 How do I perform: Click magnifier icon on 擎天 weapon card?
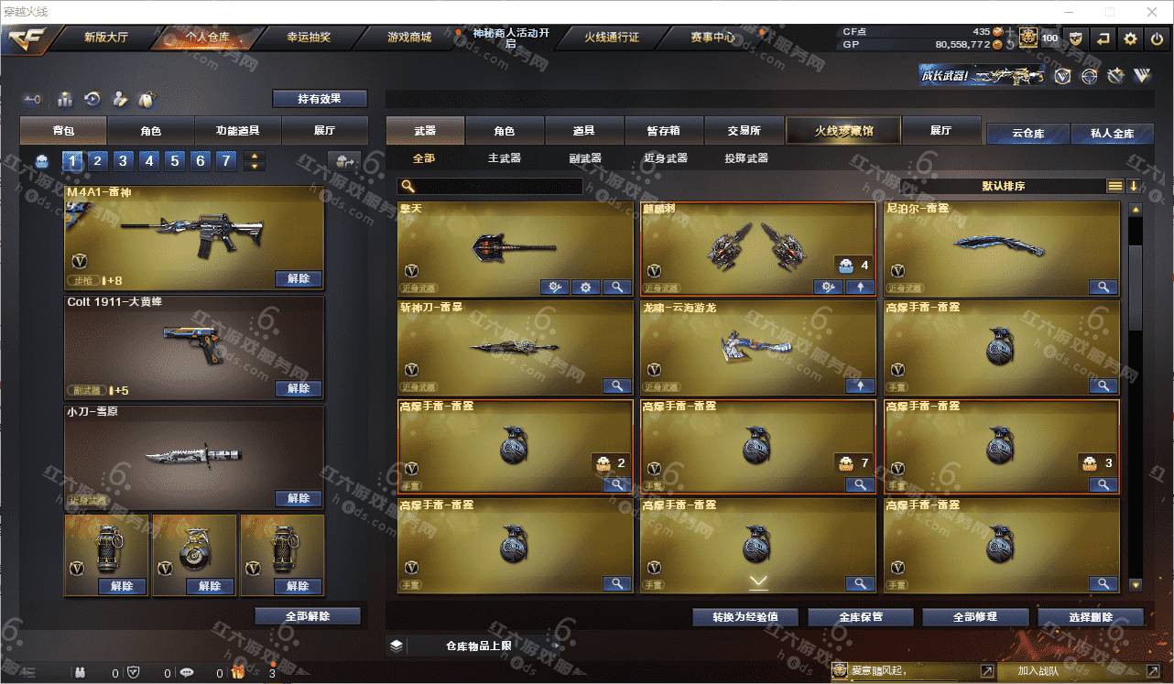point(617,288)
